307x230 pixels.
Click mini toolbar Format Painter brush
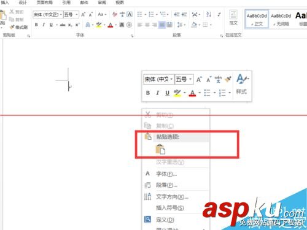pyautogui.click(x=228, y=79)
